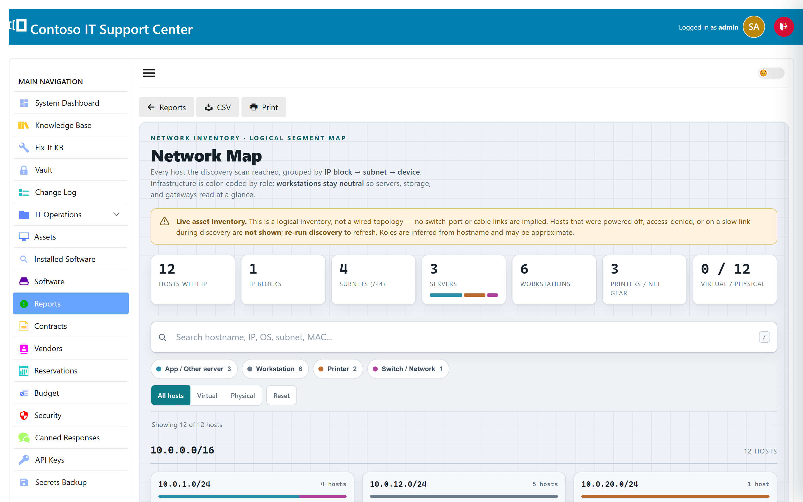Click the slash shortcut hint badge
803x502 pixels.
click(x=764, y=337)
